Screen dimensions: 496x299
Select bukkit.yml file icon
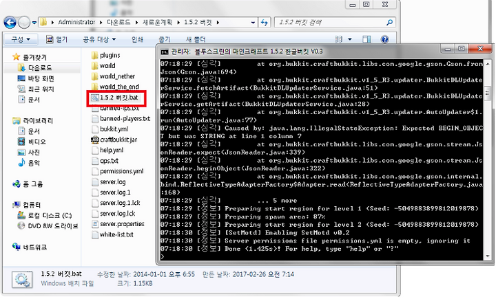(95, 129)
